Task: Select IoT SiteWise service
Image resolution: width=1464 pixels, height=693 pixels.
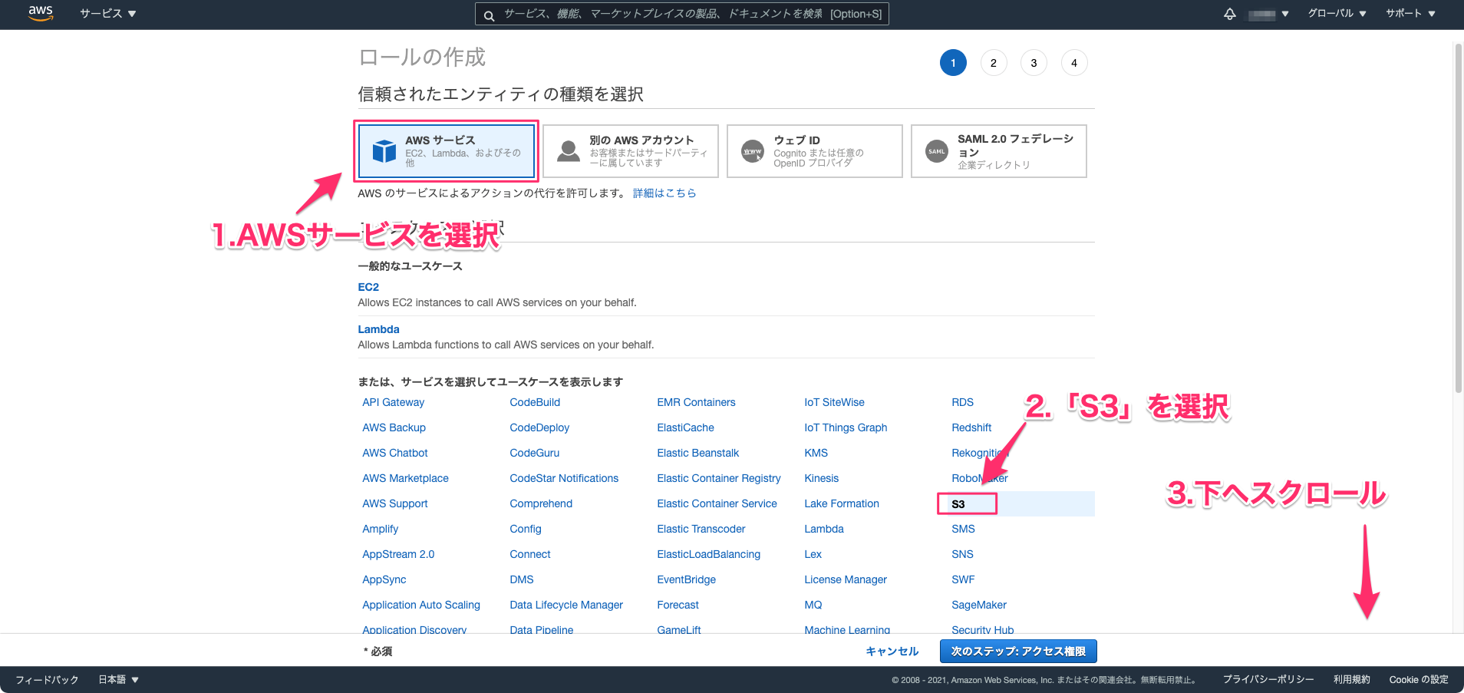Action: [x=834, y=402]
